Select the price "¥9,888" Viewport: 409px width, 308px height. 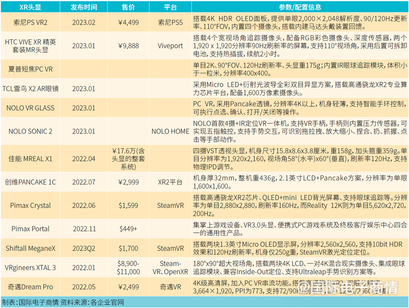(128, 46)
